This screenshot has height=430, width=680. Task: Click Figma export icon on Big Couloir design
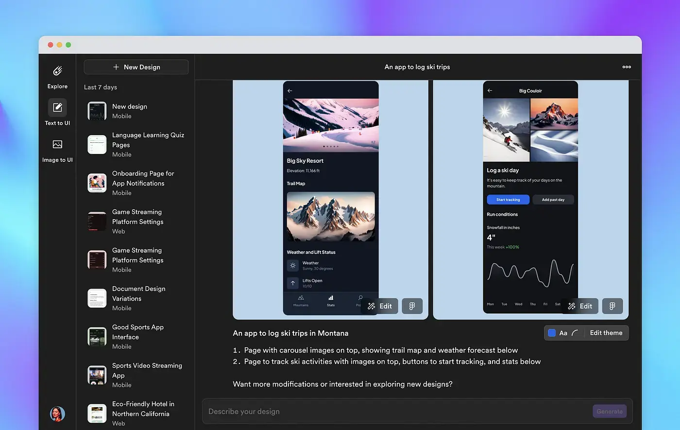point(612,306)
